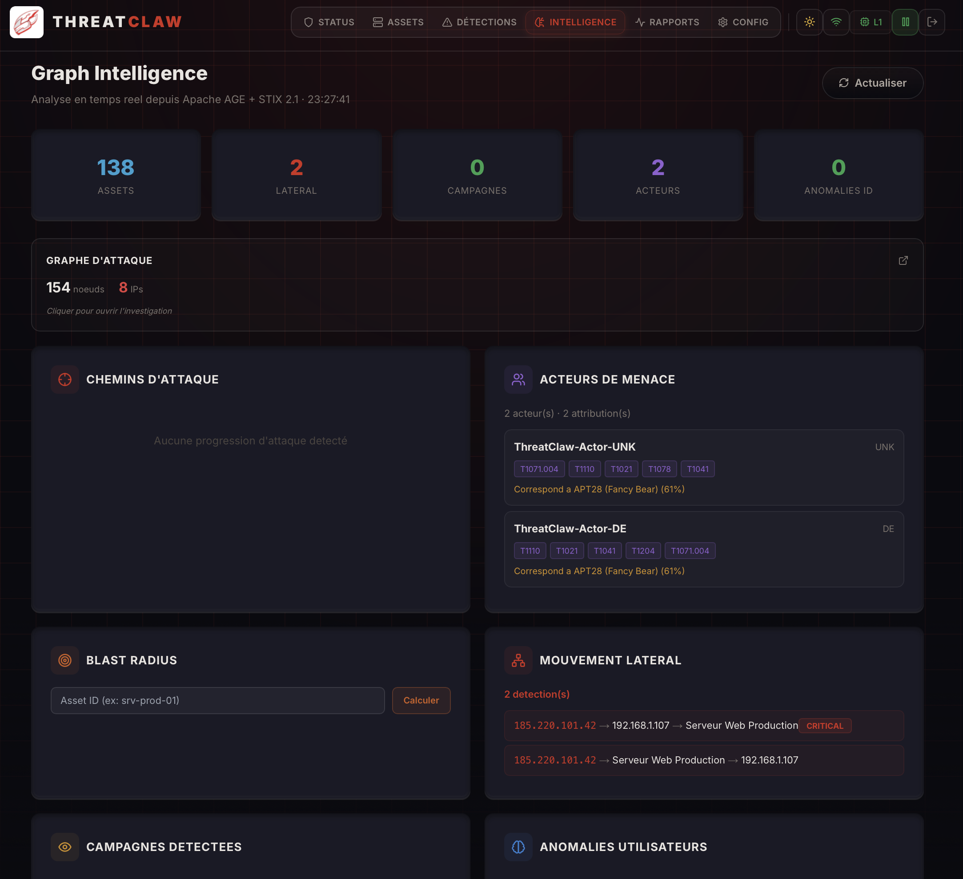Viewport: 963px width, 879px height.
Task: Click the Campagnes Detectees eye icon
Action: [x=65, y=847]
